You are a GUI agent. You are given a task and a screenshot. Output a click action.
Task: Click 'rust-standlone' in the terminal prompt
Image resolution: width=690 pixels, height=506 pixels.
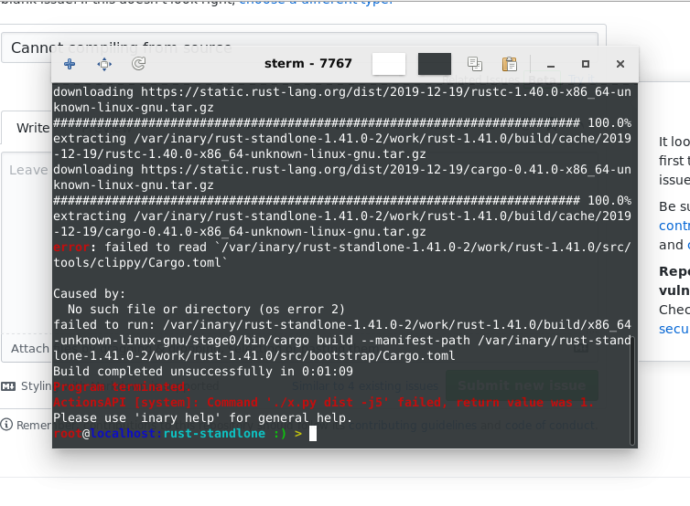coord(214,434)
